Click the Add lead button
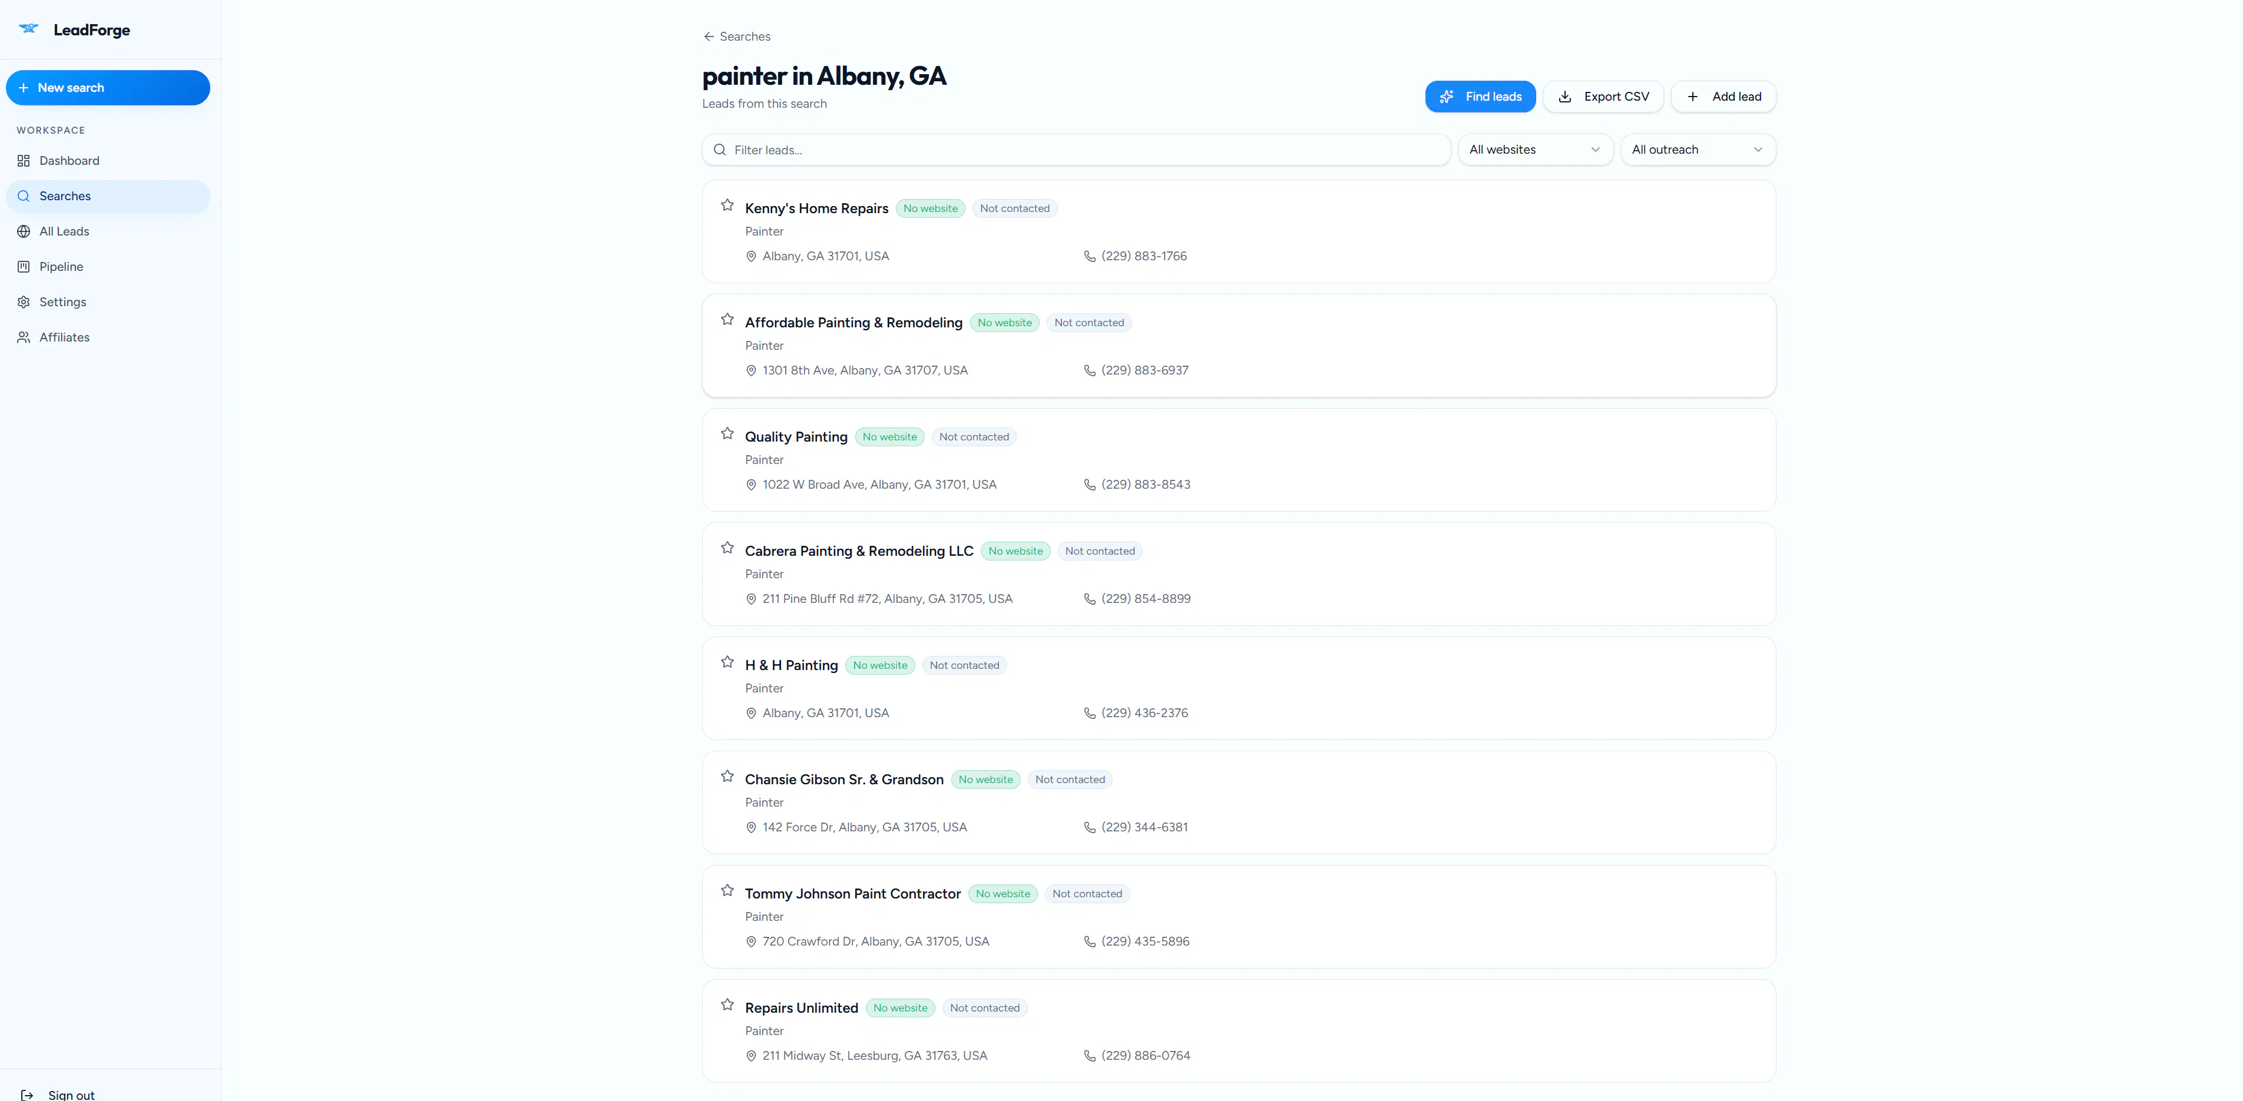The height and width of the screenshot is (1101, 2243). (1723, 97)
